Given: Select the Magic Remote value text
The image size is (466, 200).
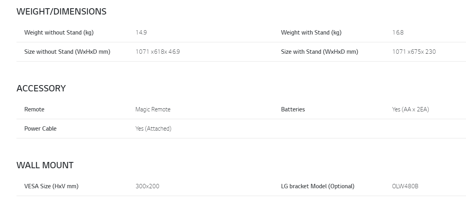Looking at the screenshot, I should 153,109.
